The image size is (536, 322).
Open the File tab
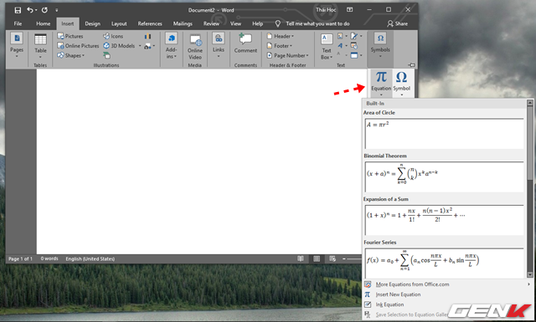pyautogui.click(x=18, y=23)
